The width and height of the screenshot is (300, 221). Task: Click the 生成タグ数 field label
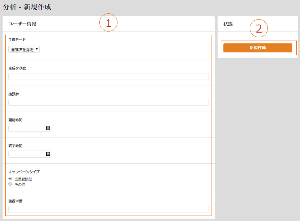[17, 68]
